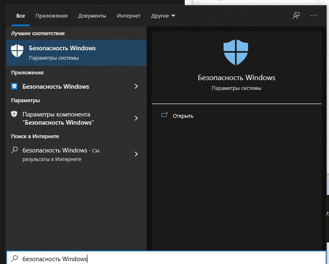Click the blue Windows Security app icon
Image resolution: width=329 pixels, height=264 pixels.
[14, 86]
